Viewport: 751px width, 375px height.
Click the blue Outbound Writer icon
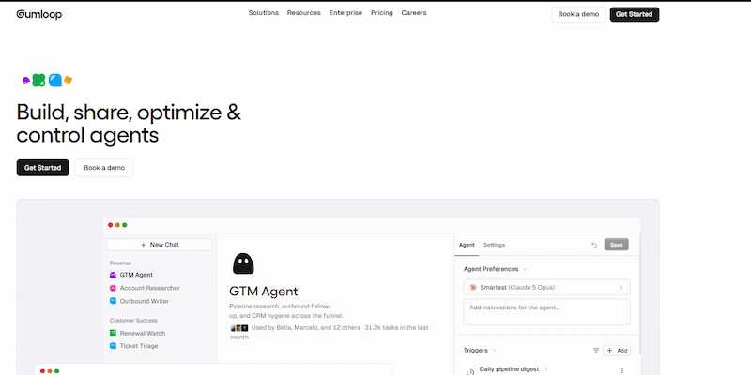tap(113, 301)
